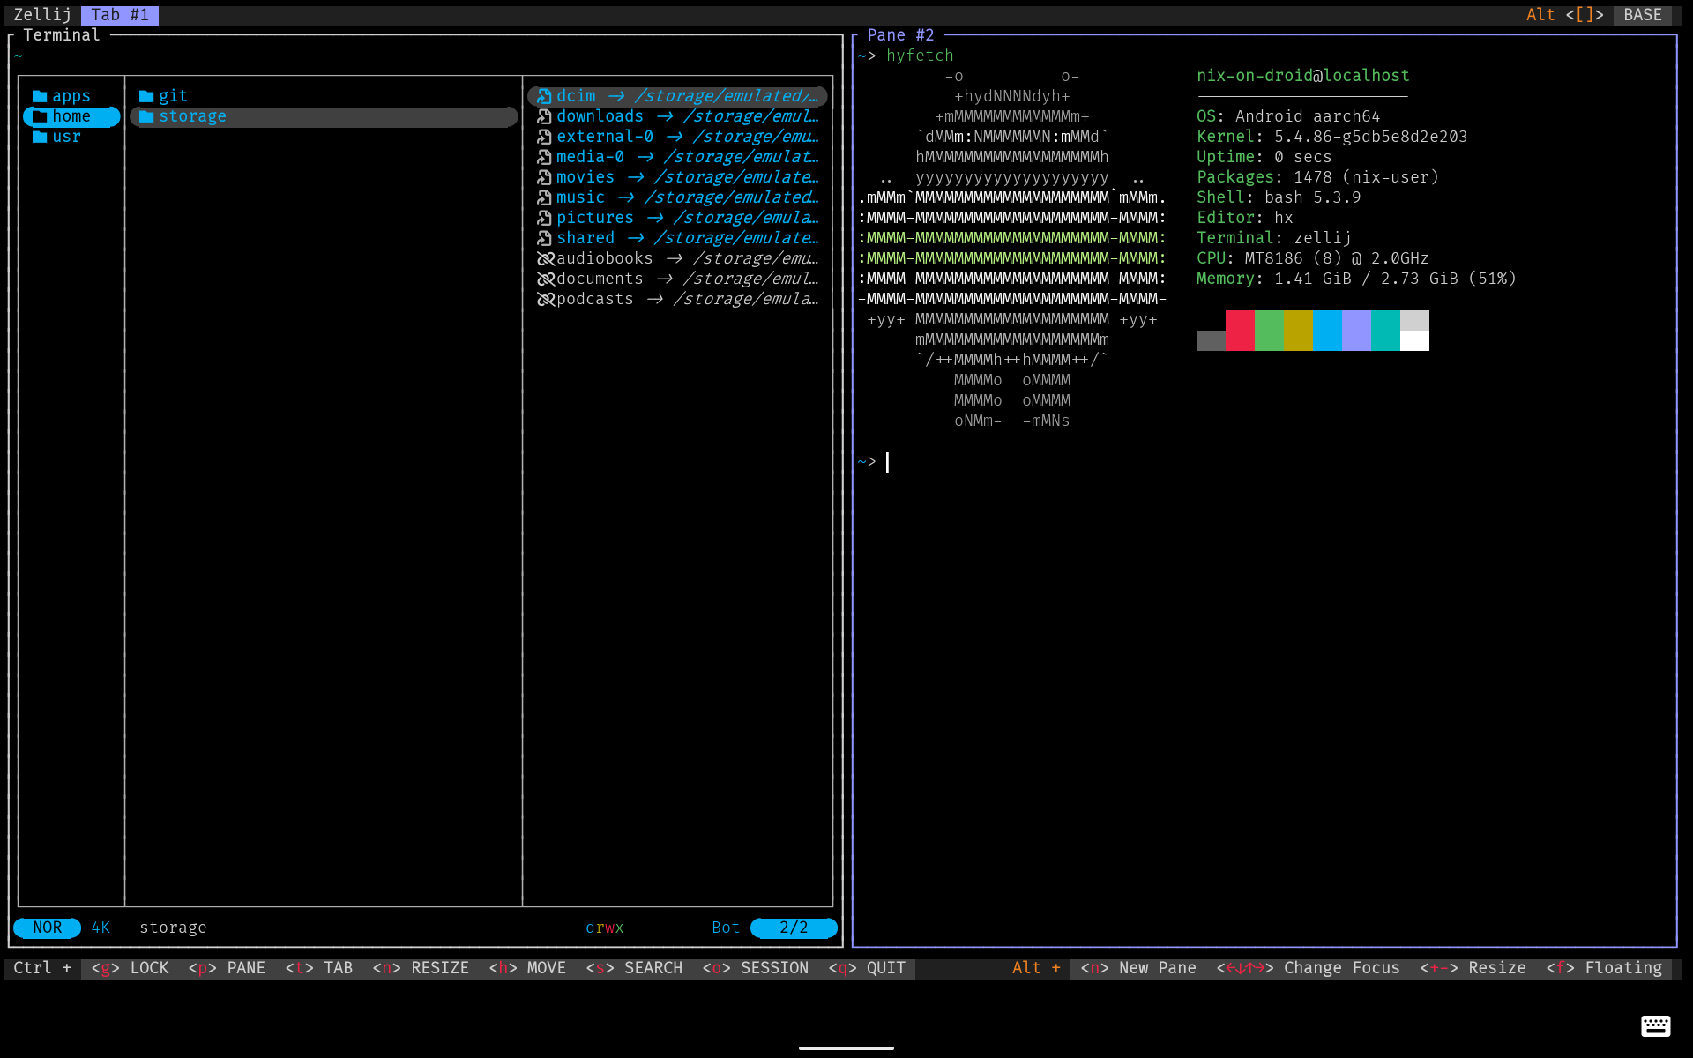
Task: Click the nix-on-droid@localhost header
Action: pyautogui.click(x=1303, y=76)
